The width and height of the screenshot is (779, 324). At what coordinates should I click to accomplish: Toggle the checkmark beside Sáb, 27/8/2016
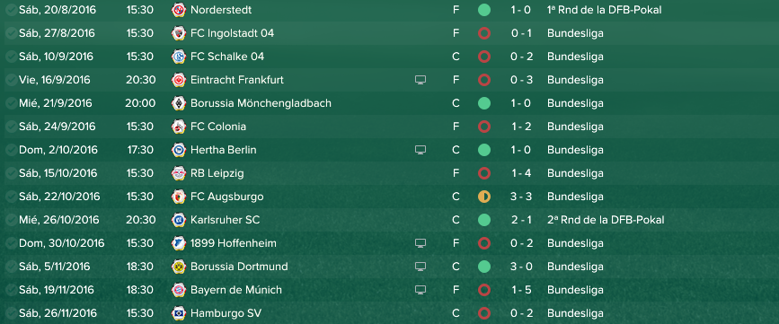pos(11,33)
